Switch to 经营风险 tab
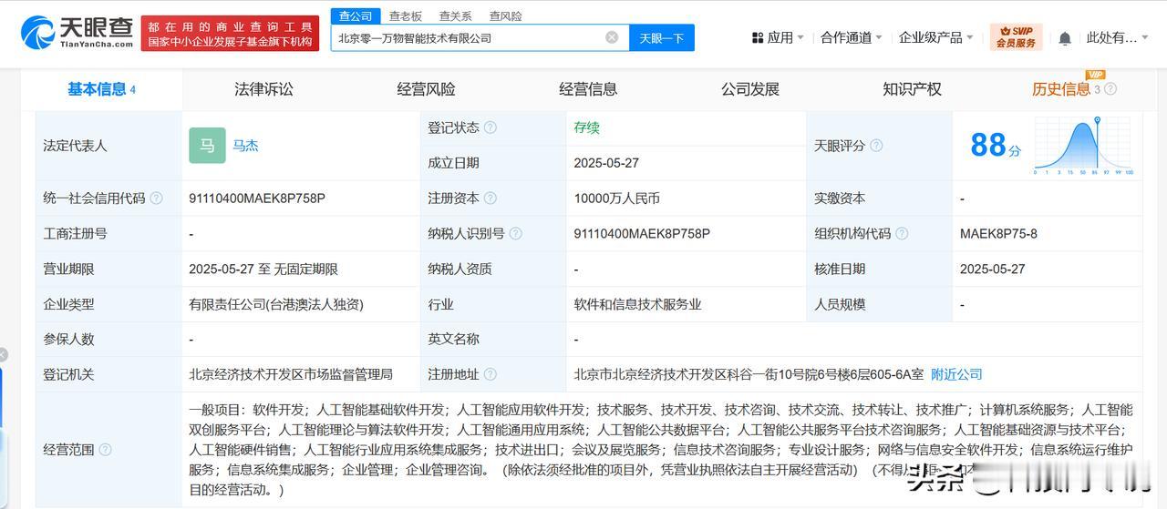The height and width of the screenshot is (509, 1167). pyautogui.click(x=426, y=89)
